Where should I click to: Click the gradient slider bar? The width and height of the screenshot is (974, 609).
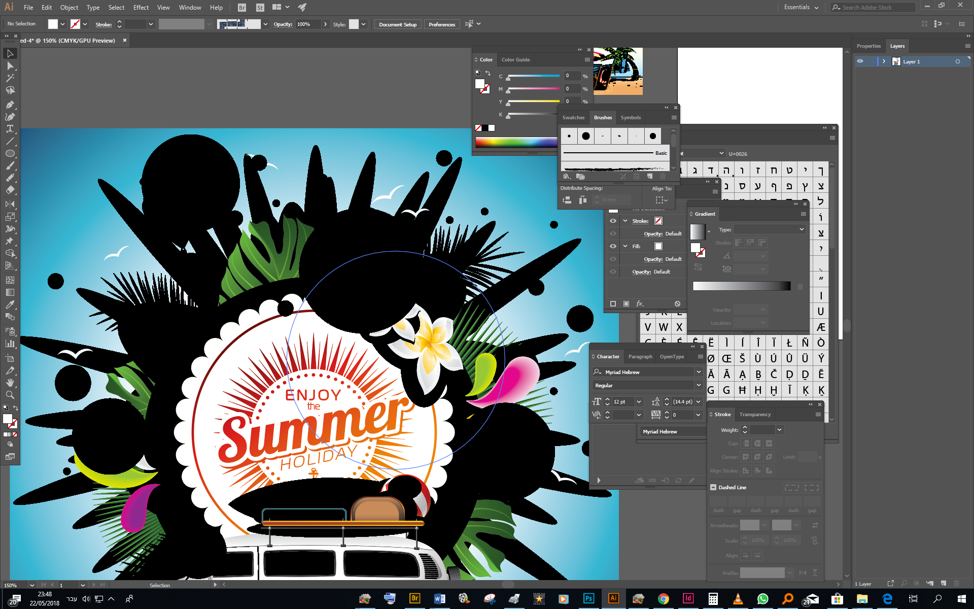click(x=742, y=286)
